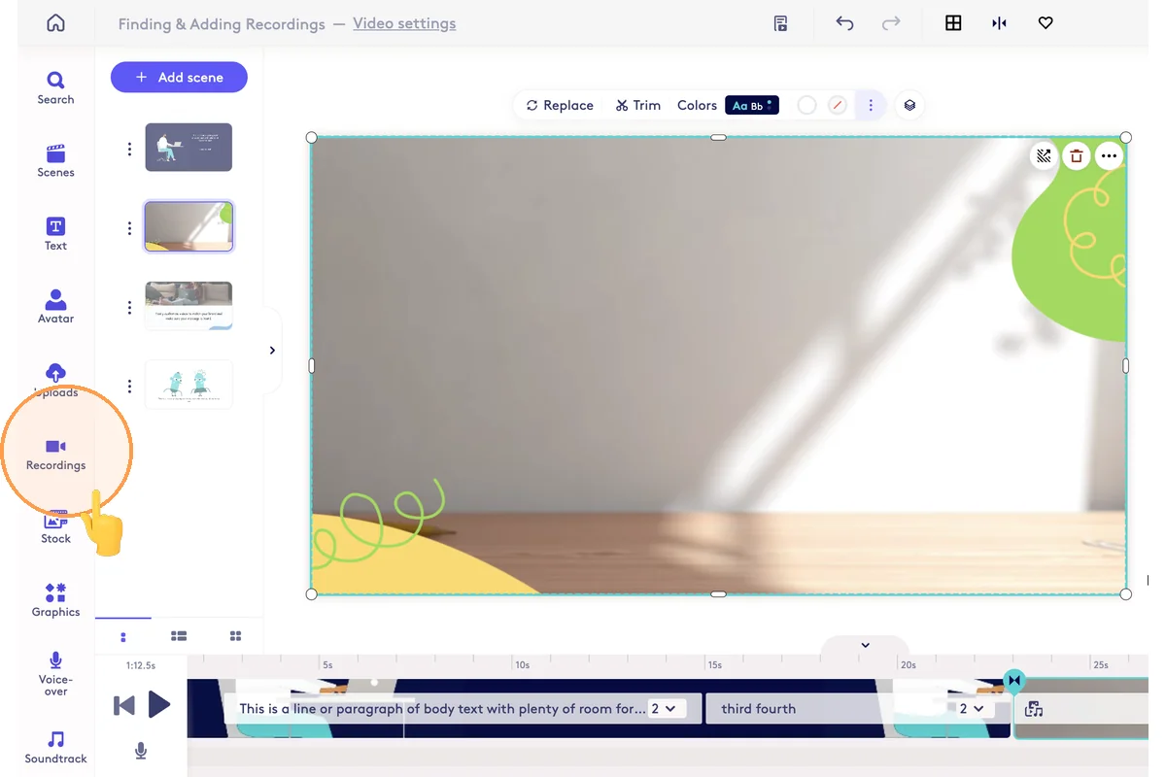This screenshot has width=1166, height=777.
Task: Click the trash icon on canvas
Action: 1076,156
